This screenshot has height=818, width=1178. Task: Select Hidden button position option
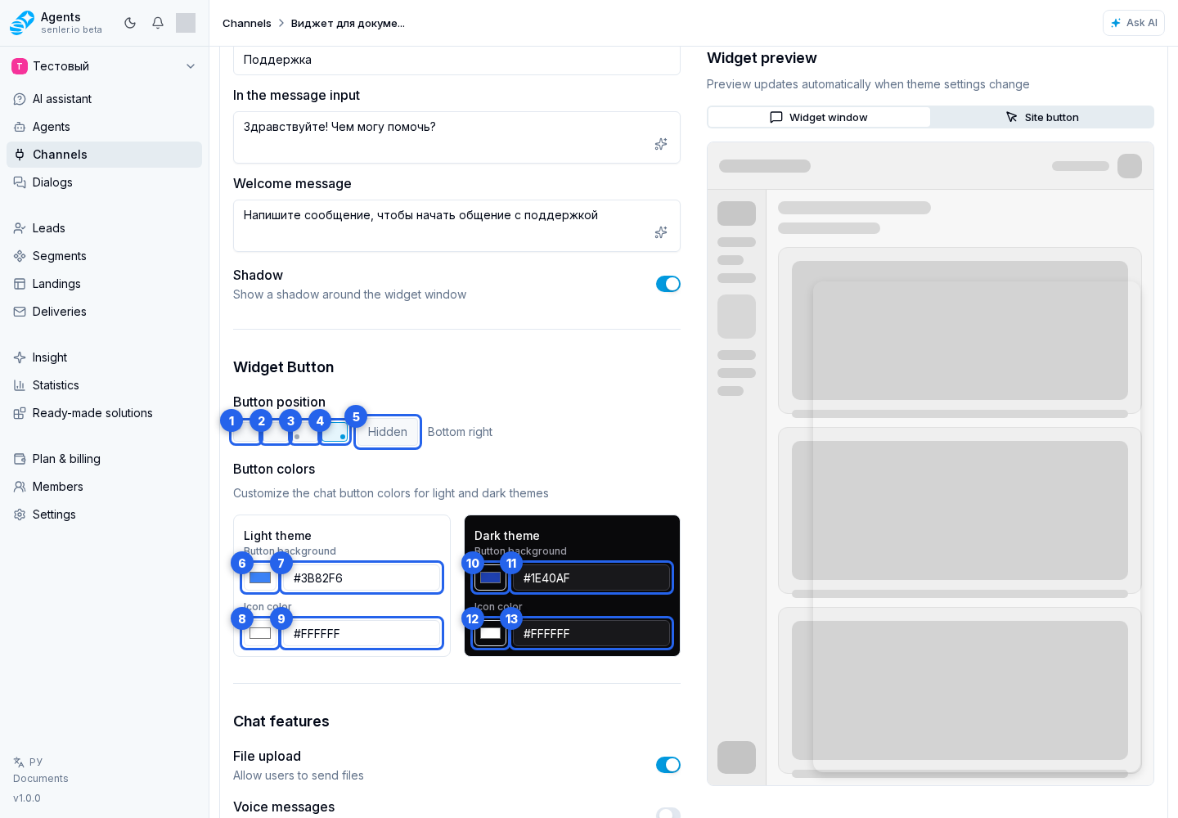coord(388,432)
